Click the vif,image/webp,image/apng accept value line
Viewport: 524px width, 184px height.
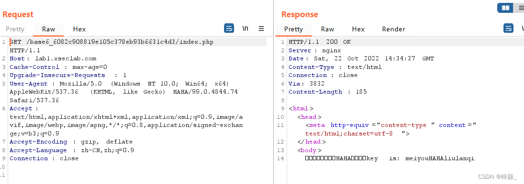[x=126, y=125]
